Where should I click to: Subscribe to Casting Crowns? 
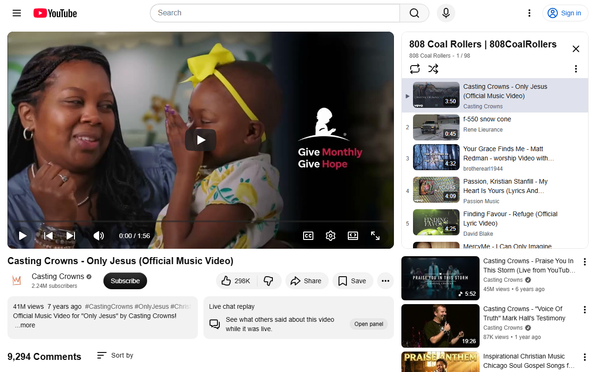point(125,281)
